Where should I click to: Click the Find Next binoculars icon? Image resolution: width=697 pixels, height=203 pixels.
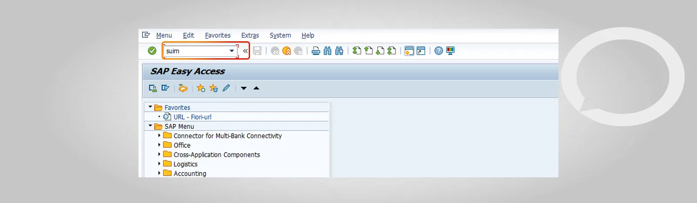pos(339,51)
